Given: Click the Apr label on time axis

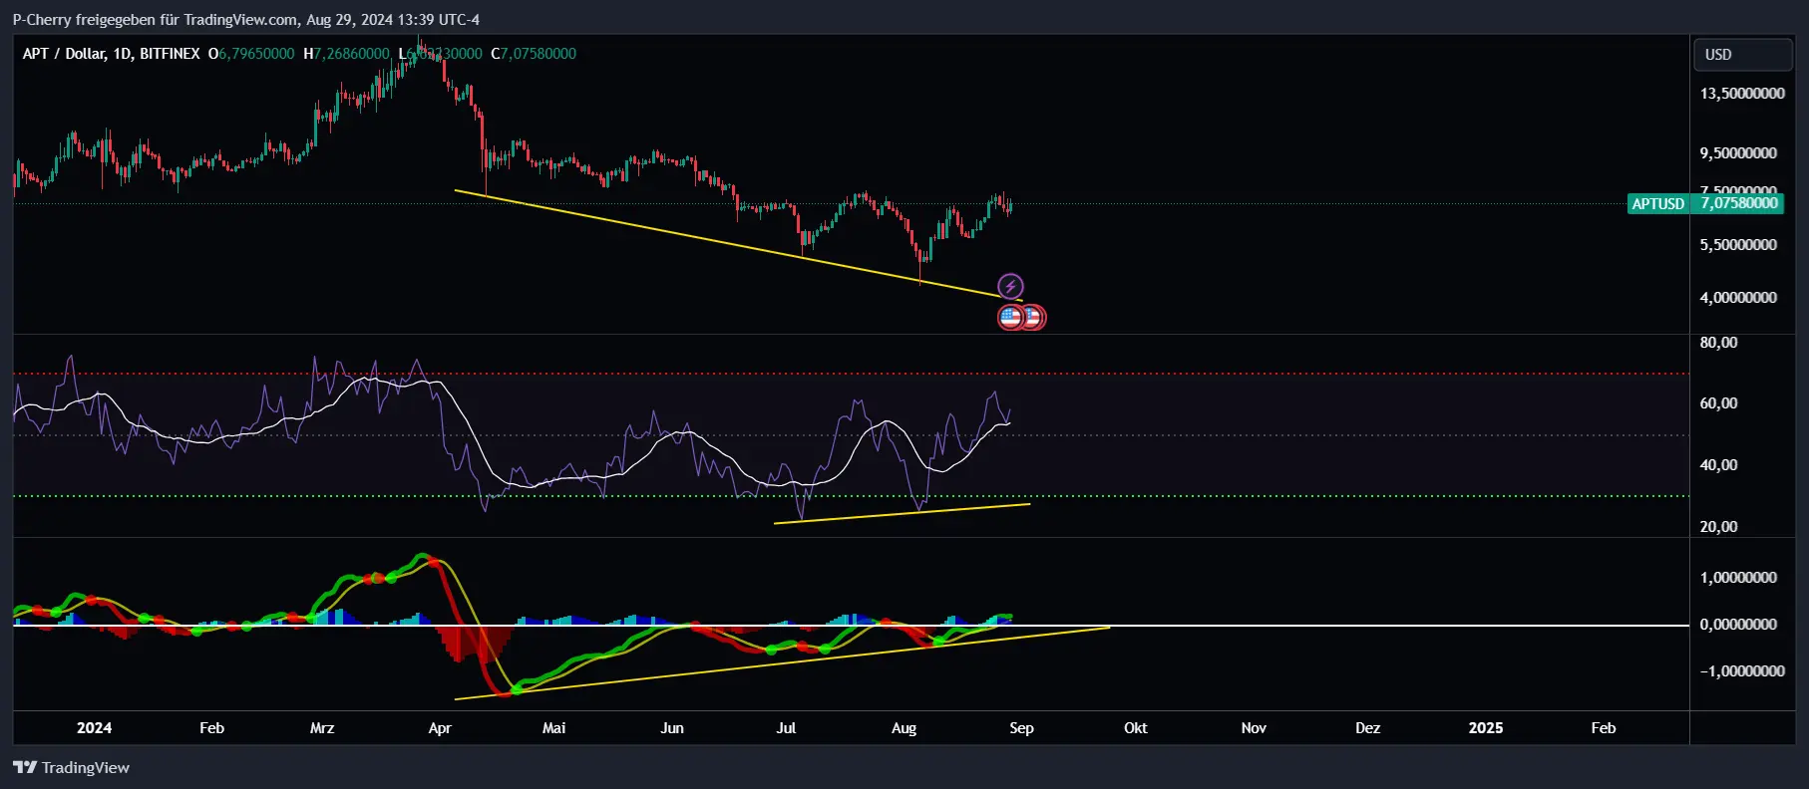Looking at the screenshot, I should 440,728.
